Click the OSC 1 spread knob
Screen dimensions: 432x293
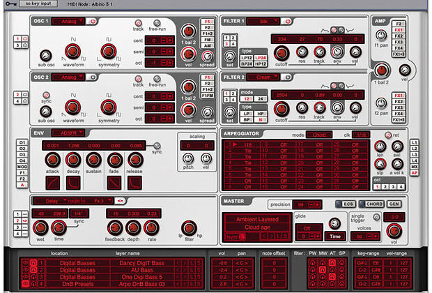(207, 57)
